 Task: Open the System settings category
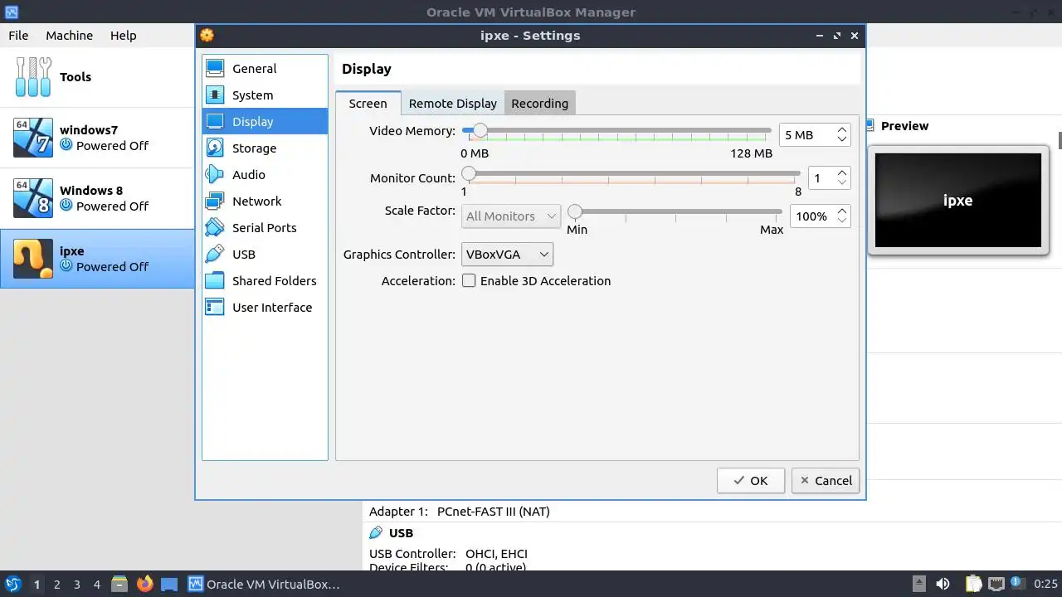pyautogui.click(x=265, y=95)
